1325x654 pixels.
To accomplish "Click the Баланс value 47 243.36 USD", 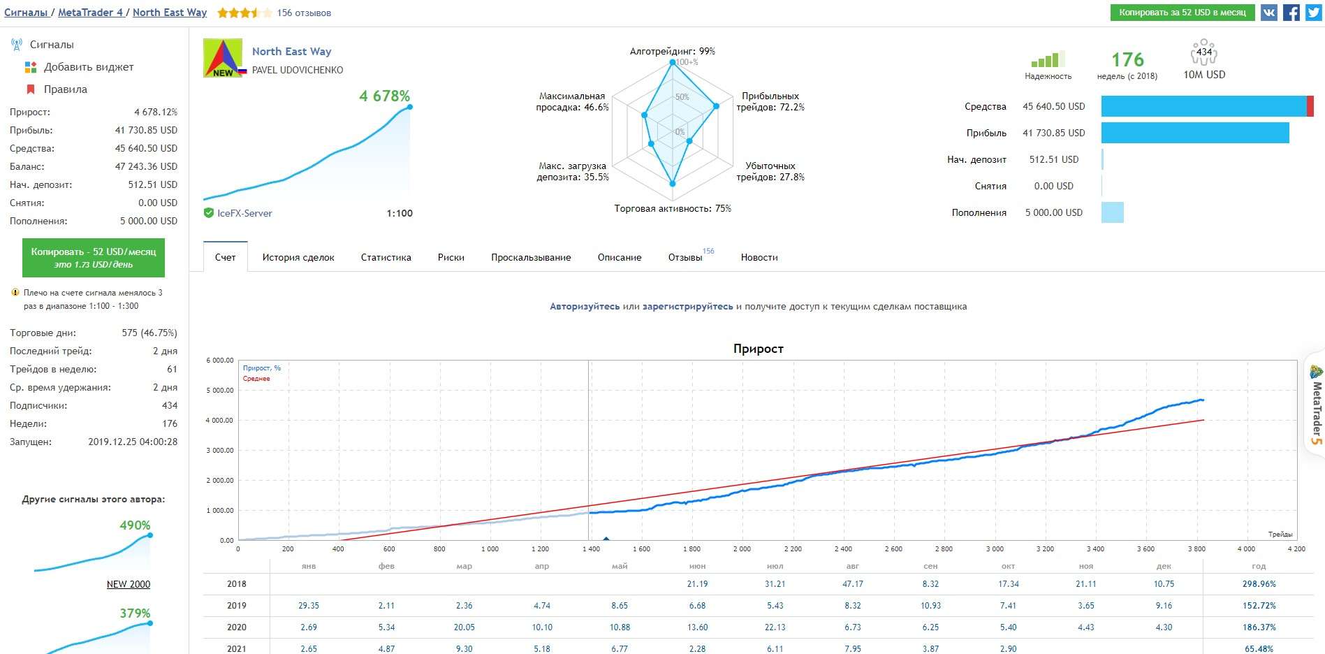I will [146, 166].
